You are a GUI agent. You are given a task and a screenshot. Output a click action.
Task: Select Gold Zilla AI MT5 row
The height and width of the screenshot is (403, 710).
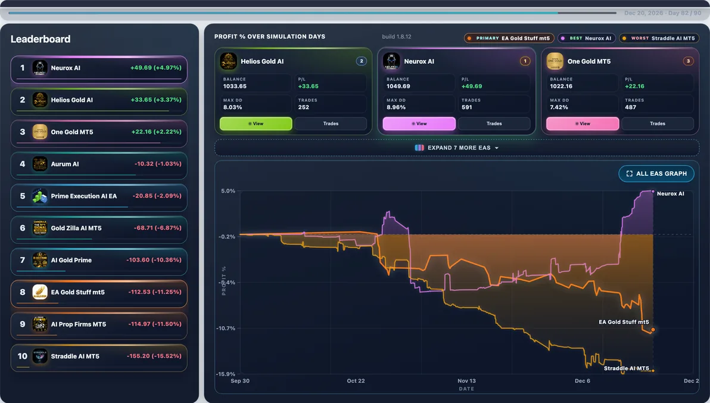pyautogui.click(x=99, y=230)
